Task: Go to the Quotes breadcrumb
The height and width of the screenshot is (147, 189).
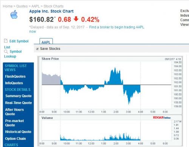Action: tap(22, 6)
